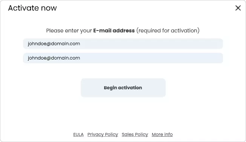The image size is (246, 142).
Task: Close the Activate now dialog
Action: click(238, 8)
